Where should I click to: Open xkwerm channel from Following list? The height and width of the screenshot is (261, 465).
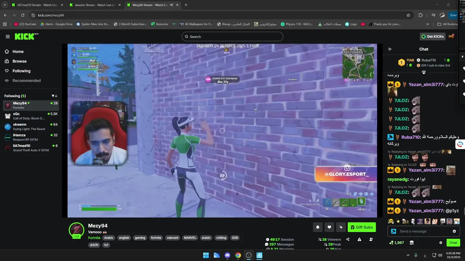[x=31, y=127]
